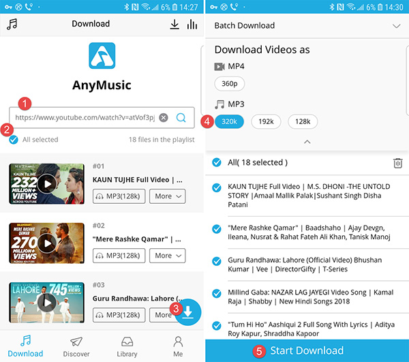Expand More options for Guru Randhawa Lahore
This screenshot has width=409, height=362.
pyautogui.click(x=163, y=315)
